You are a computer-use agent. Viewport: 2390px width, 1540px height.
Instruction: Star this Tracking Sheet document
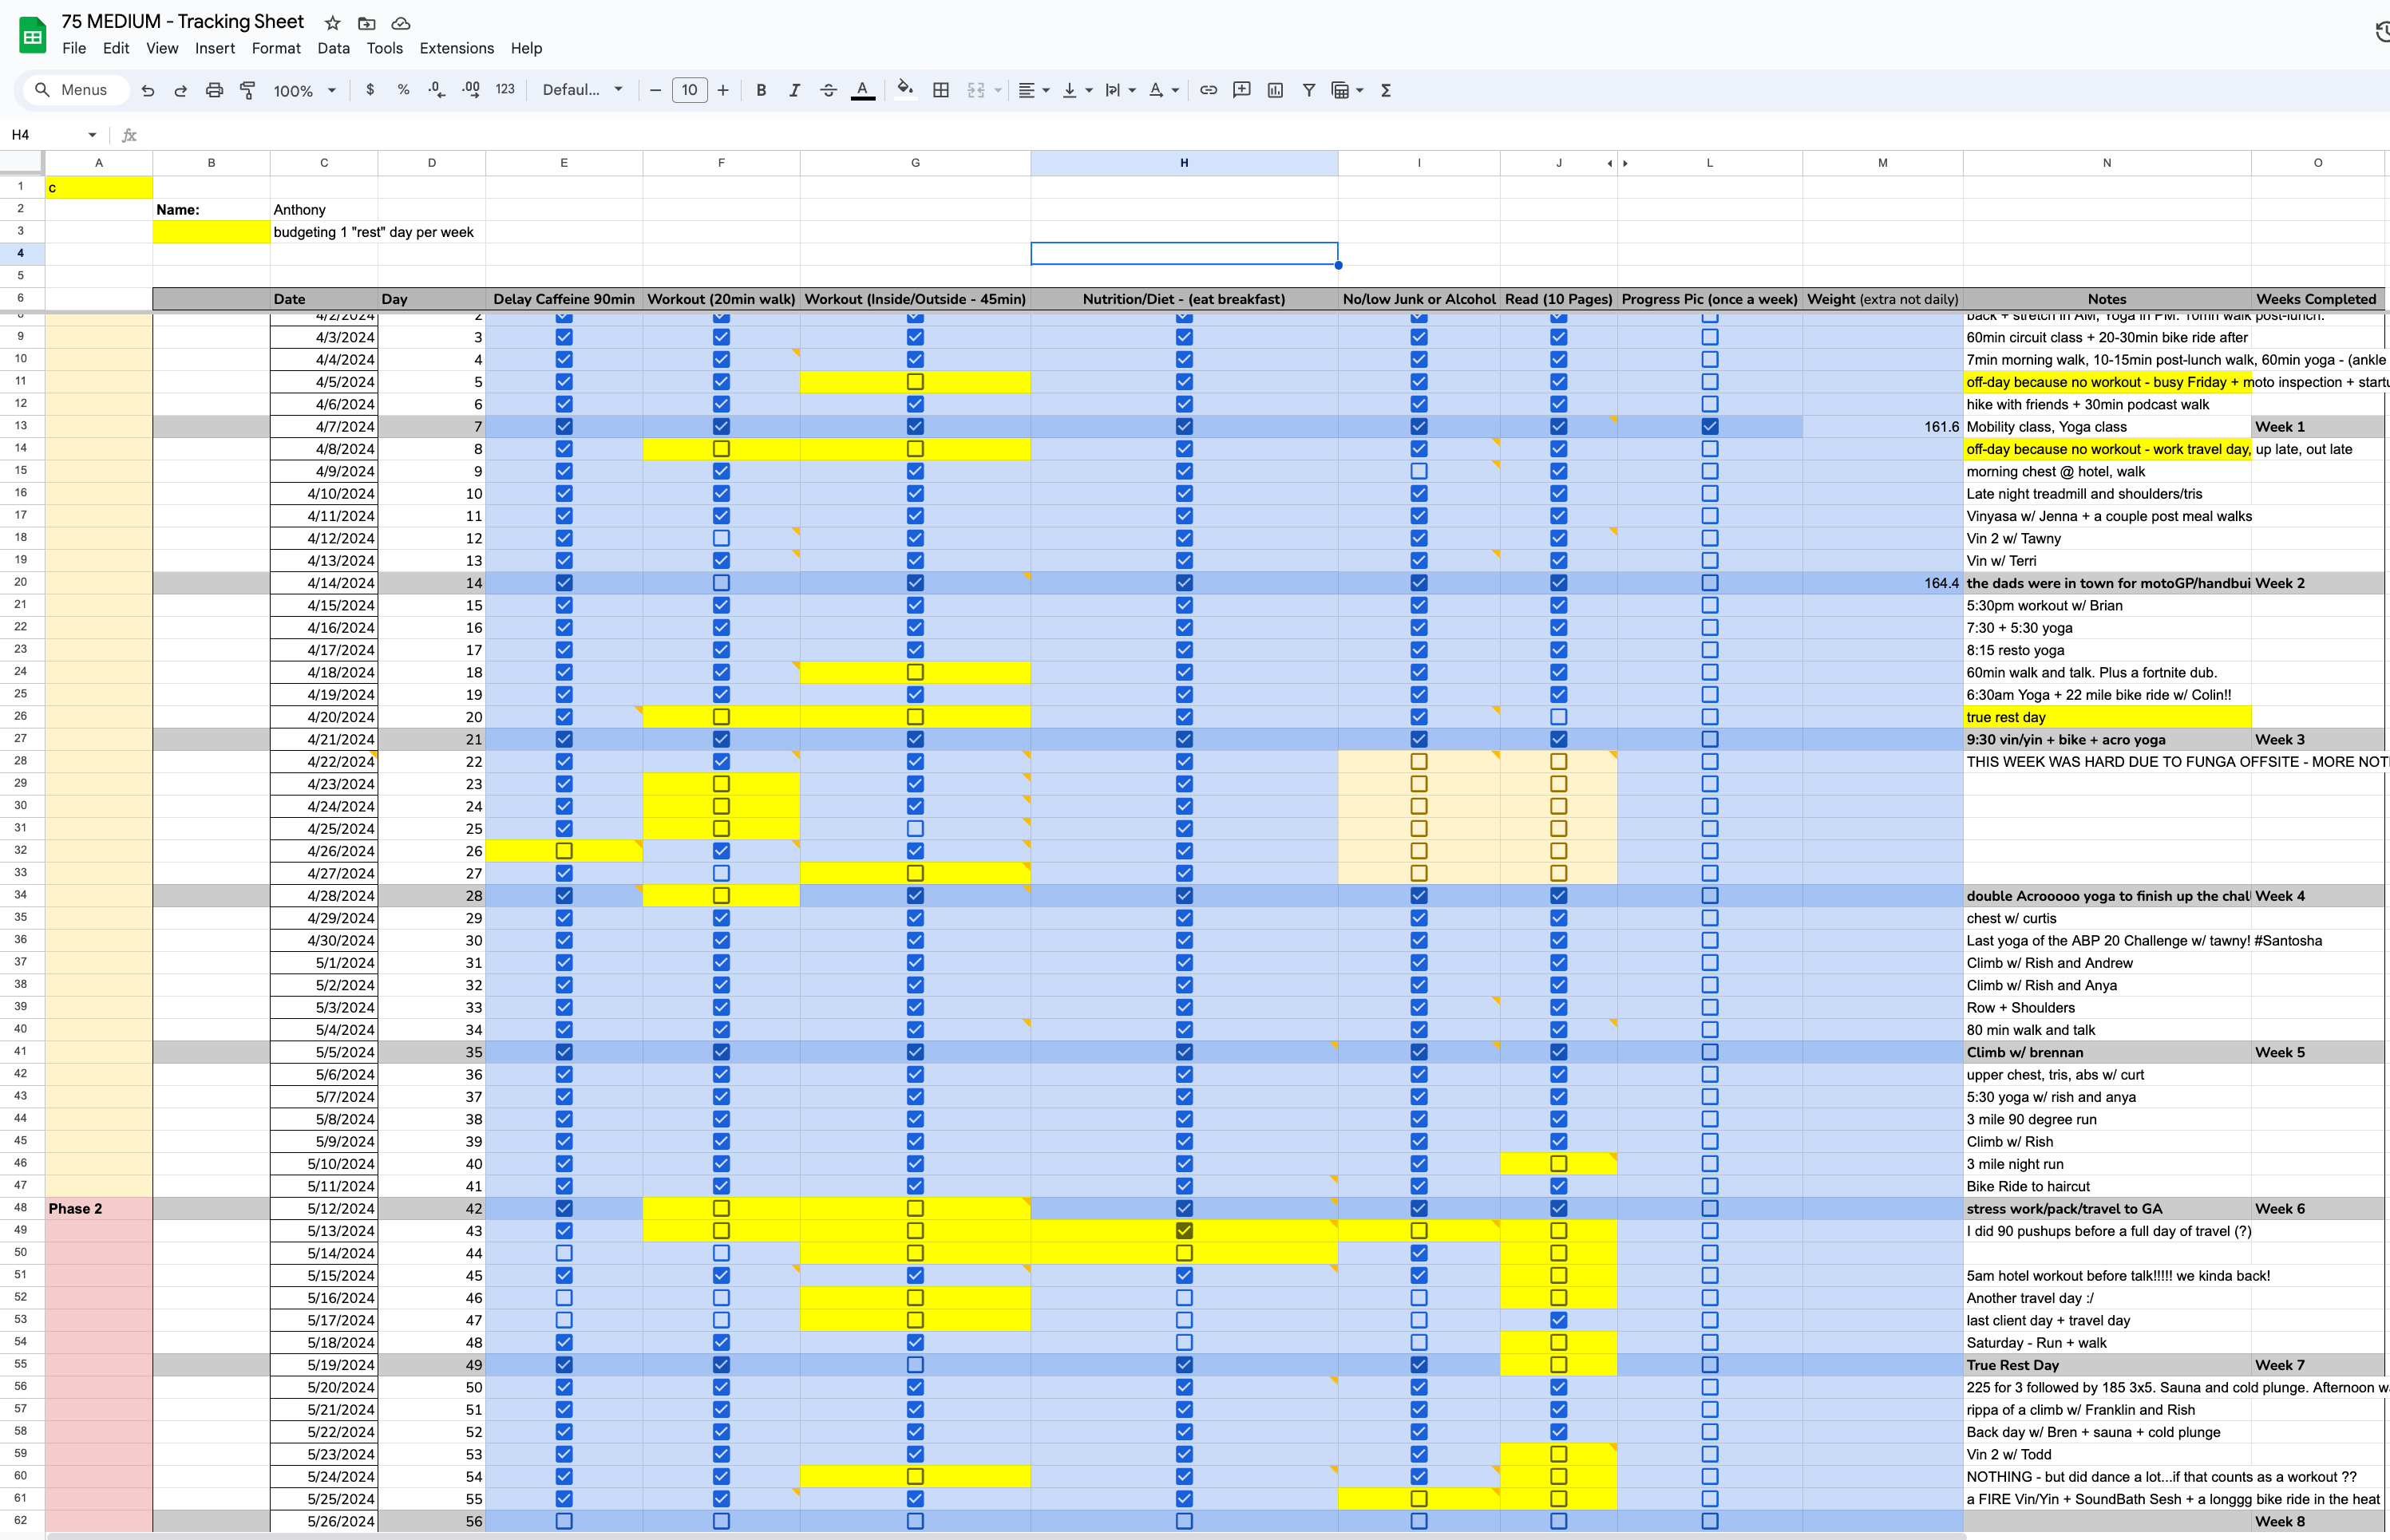tap(333, 23)
